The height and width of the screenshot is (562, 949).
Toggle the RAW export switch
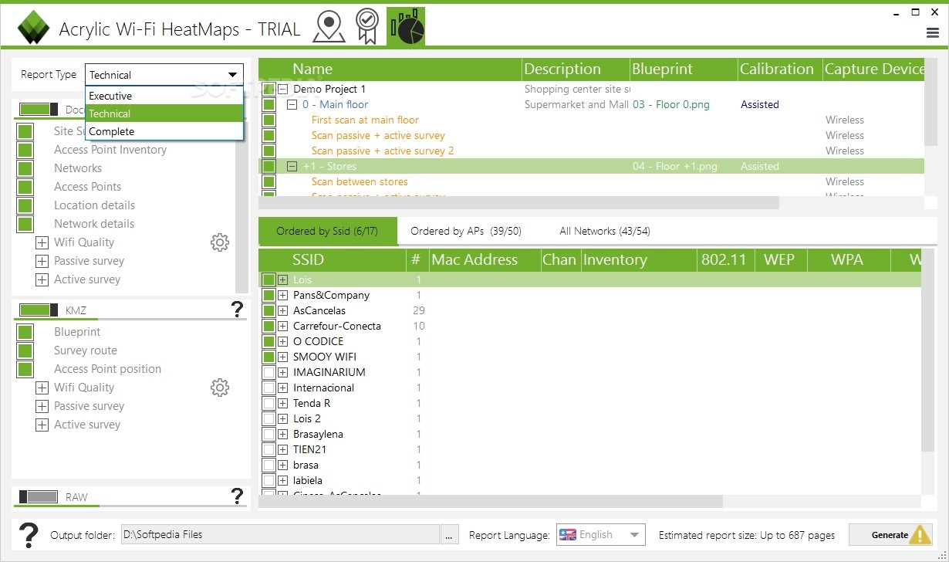coord(38,497)
